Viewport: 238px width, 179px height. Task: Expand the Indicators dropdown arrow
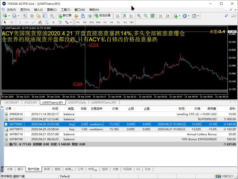180,16
